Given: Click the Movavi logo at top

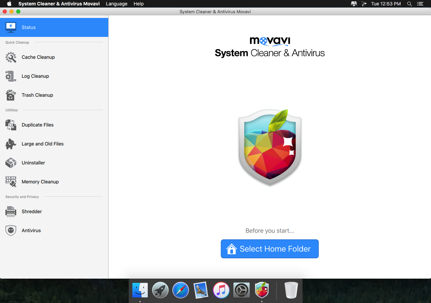Looking at the screenshot, I should pos(270,41).
